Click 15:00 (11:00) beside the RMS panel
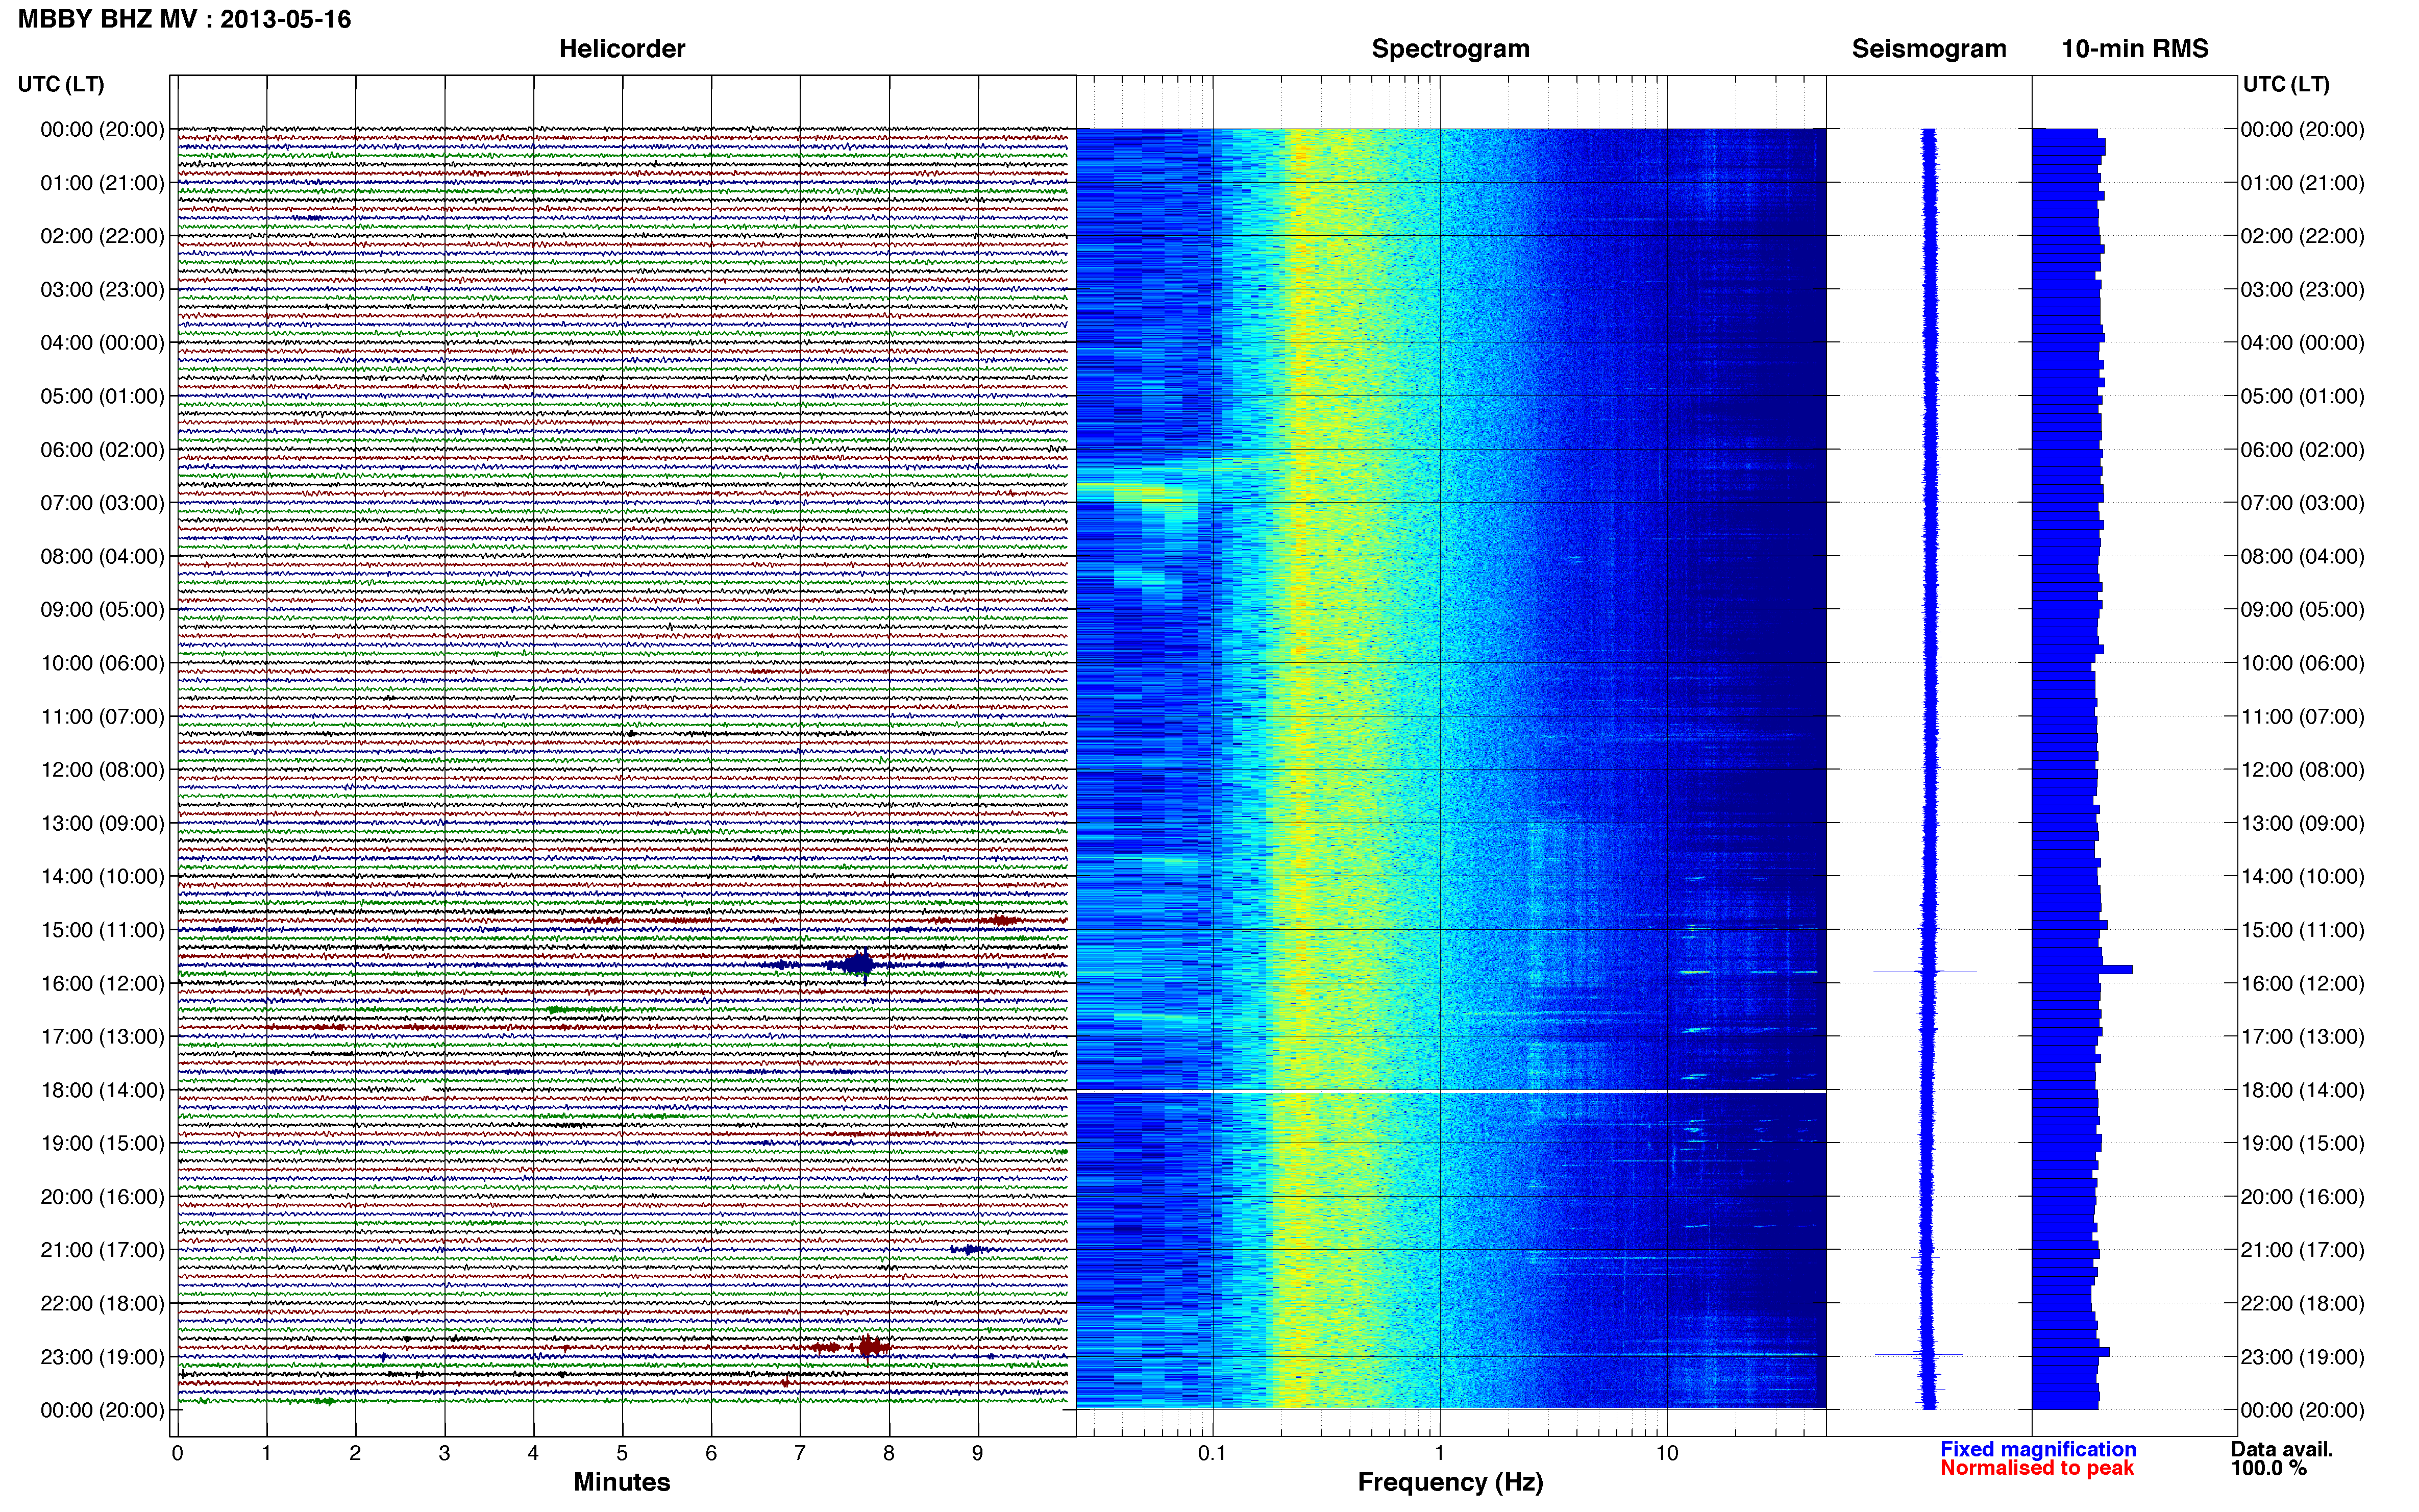This screenshot has height=1512, width=2419. (2302, 930)
